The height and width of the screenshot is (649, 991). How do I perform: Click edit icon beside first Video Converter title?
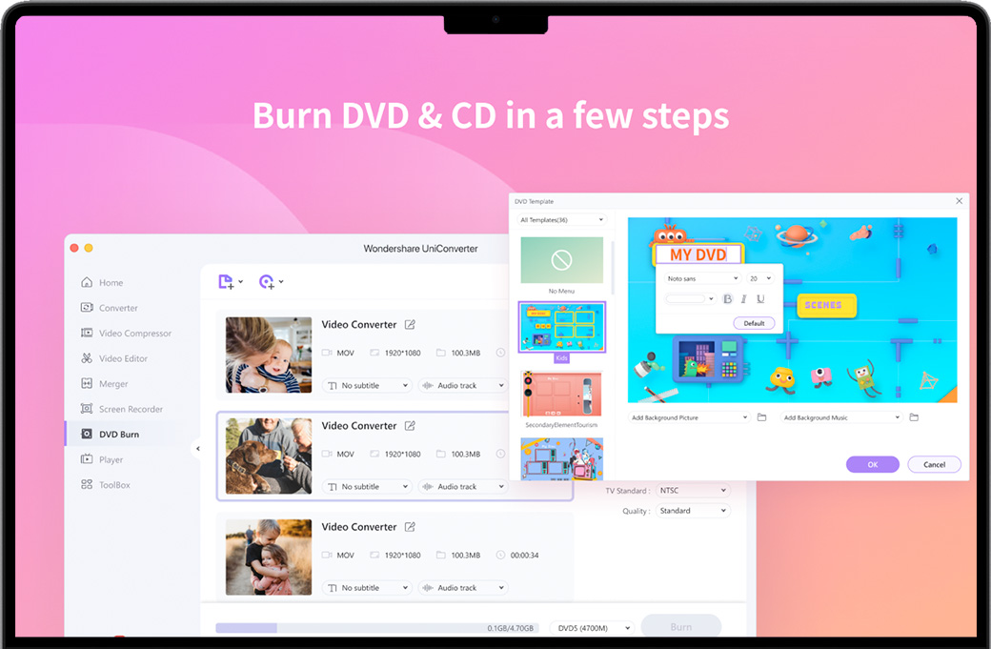pyautogui.click(x=410, y=325)
